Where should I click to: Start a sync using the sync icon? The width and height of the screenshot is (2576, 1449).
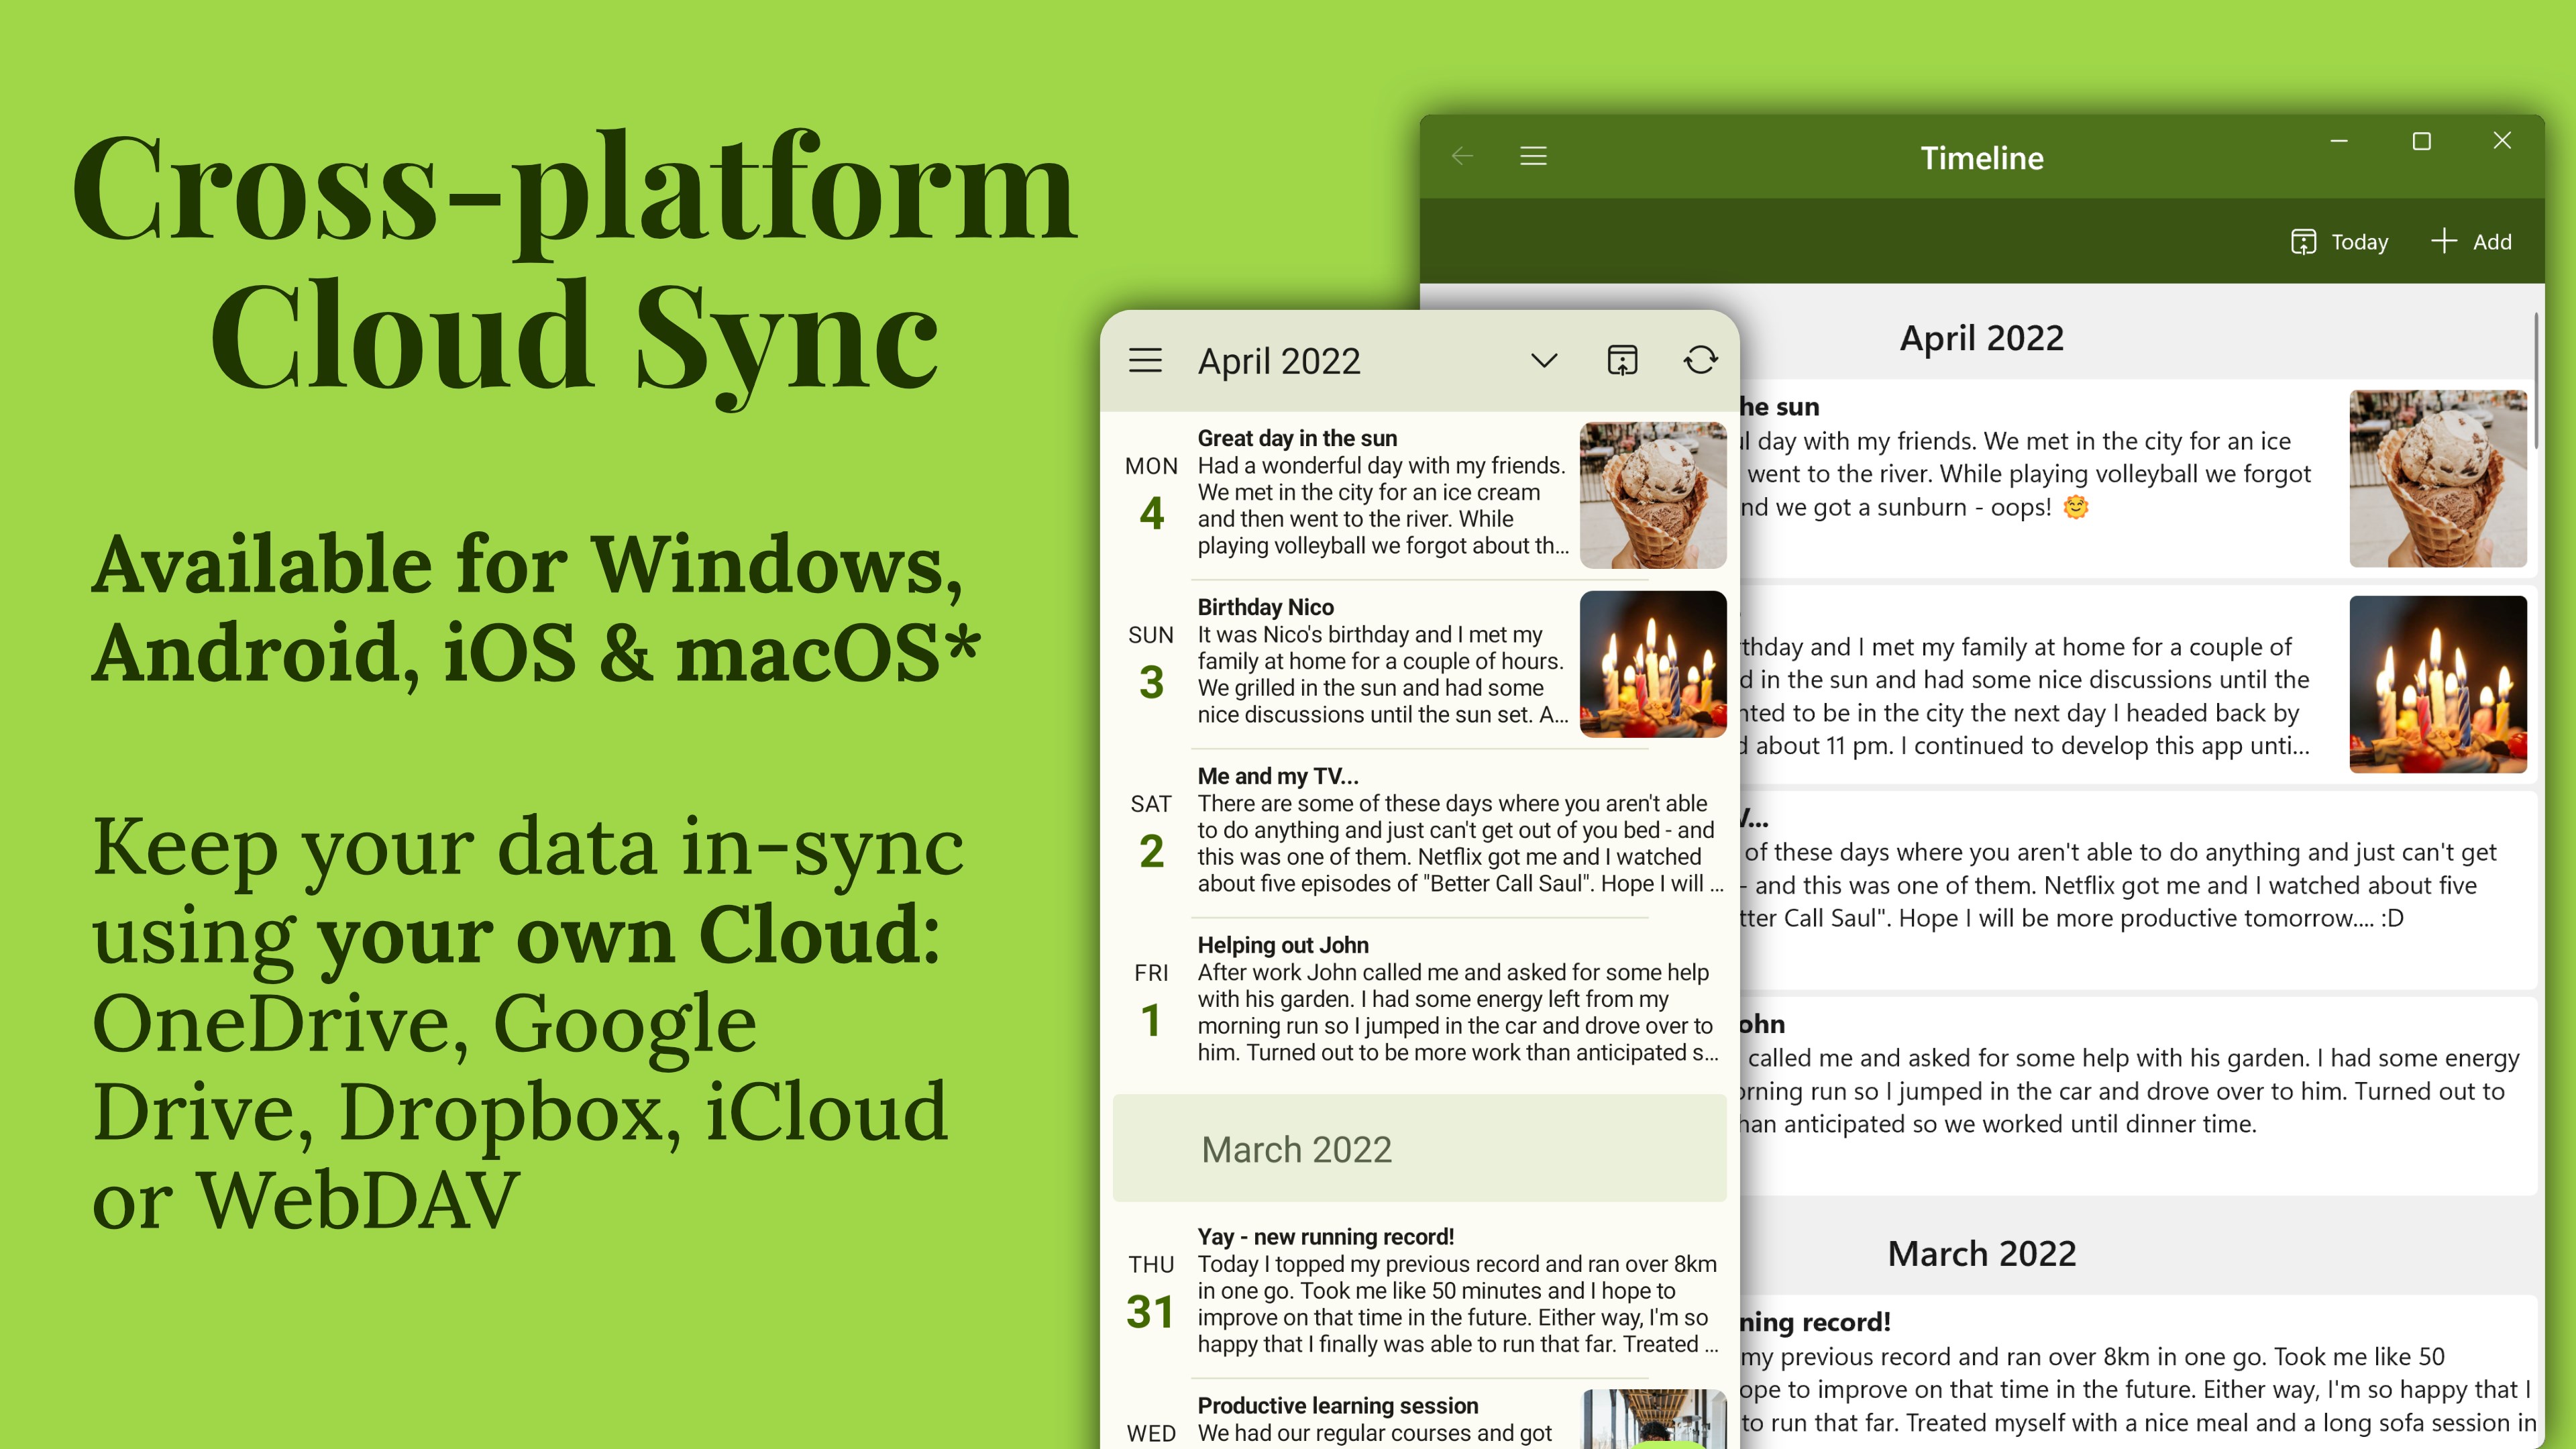(1701, 360)
